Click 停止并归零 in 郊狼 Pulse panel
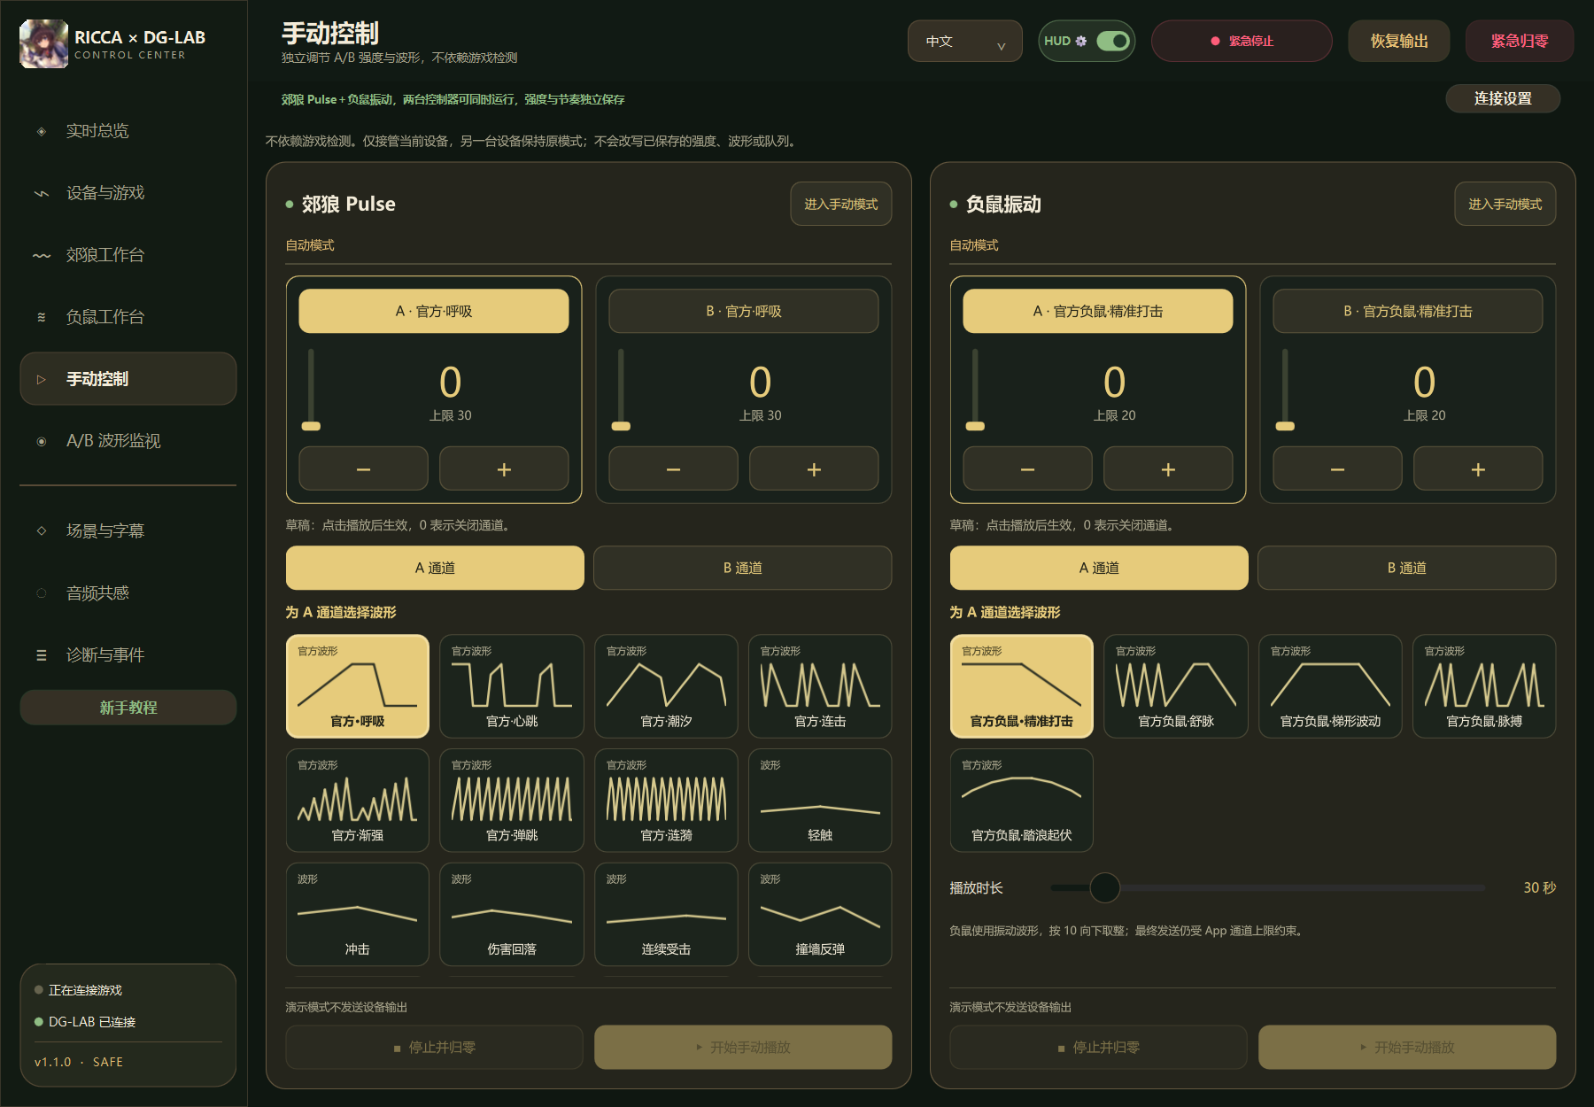 435,1047
